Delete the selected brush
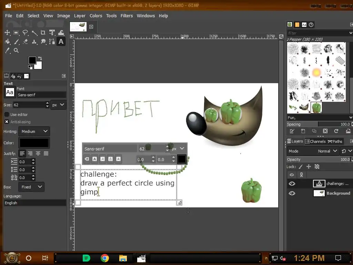 tap(325, 131)
